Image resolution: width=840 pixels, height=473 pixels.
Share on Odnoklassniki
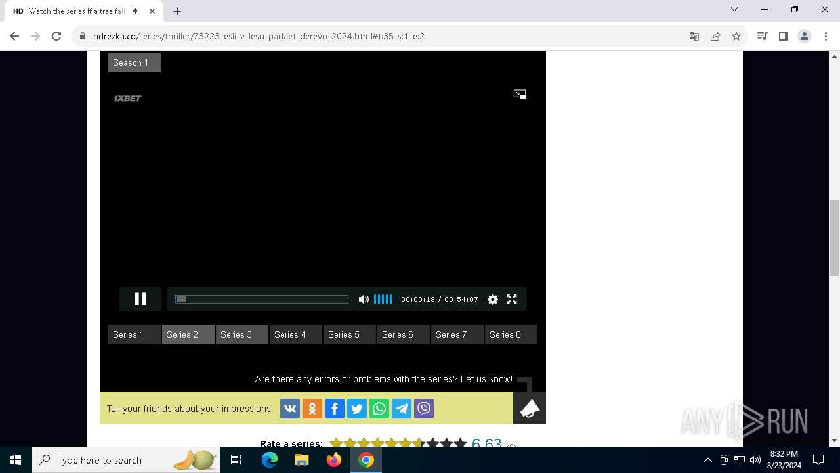(312, 409)
